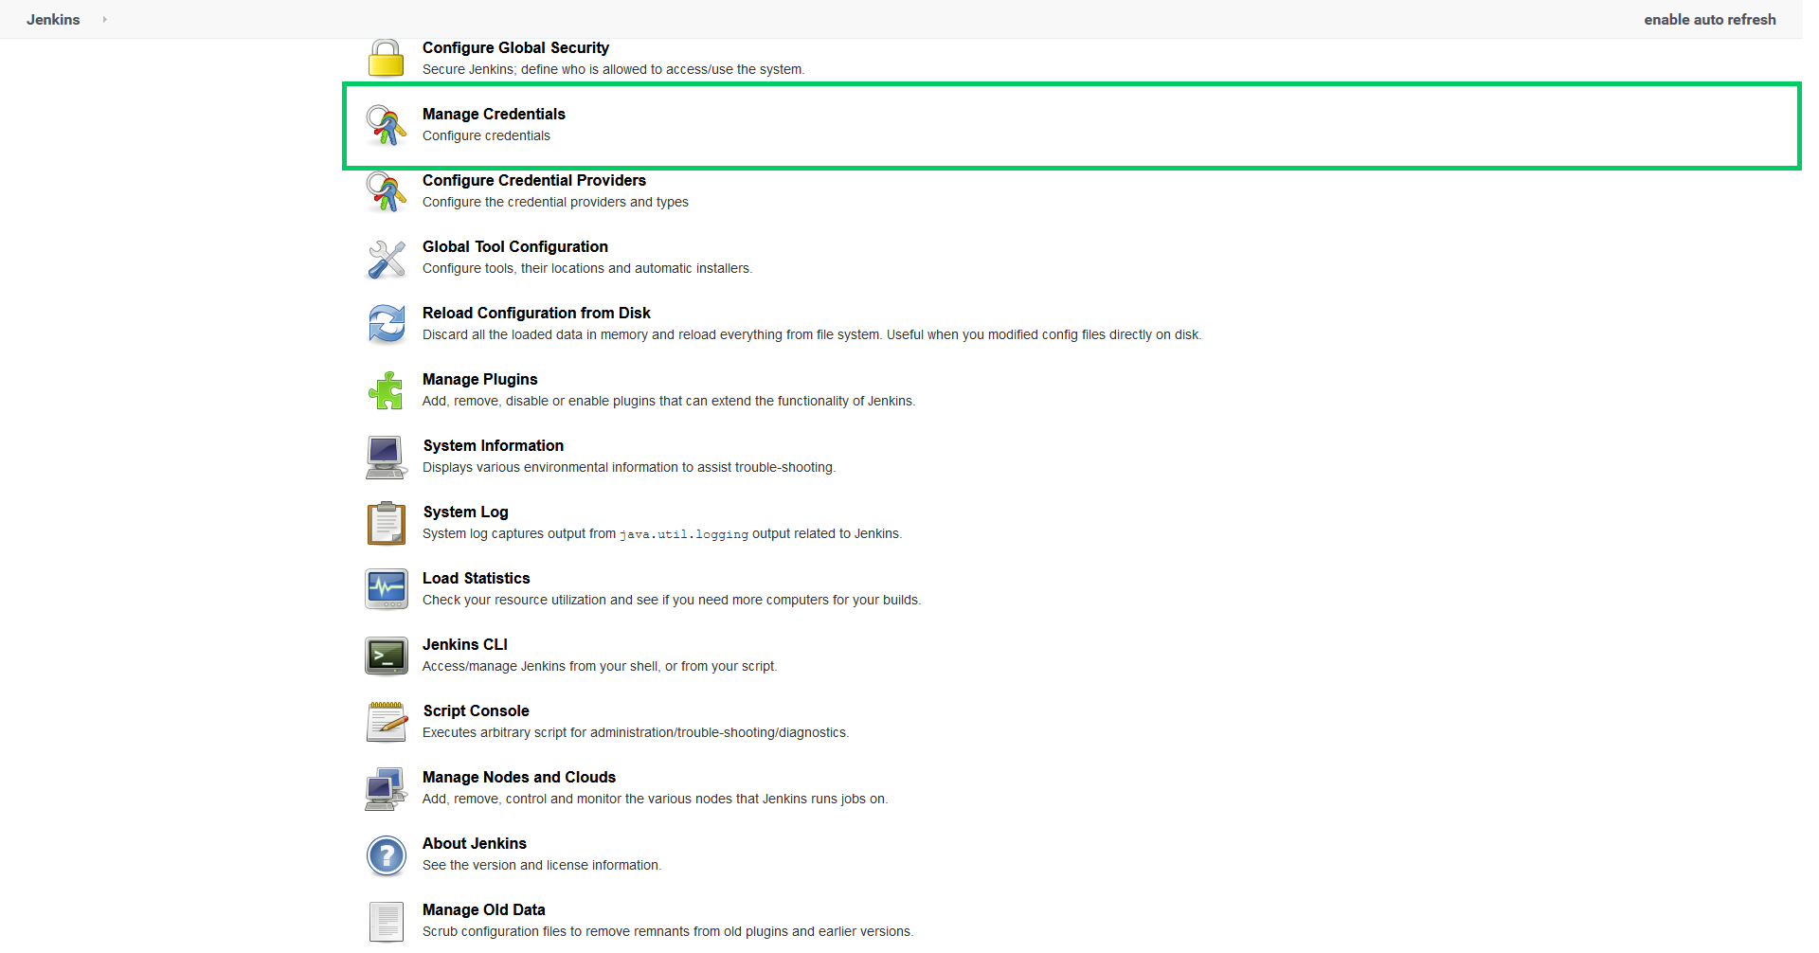
Task: Click 'Secure Jenkins; define who is allowed' text
Action: pyautogui.click(x=613, y=69)
